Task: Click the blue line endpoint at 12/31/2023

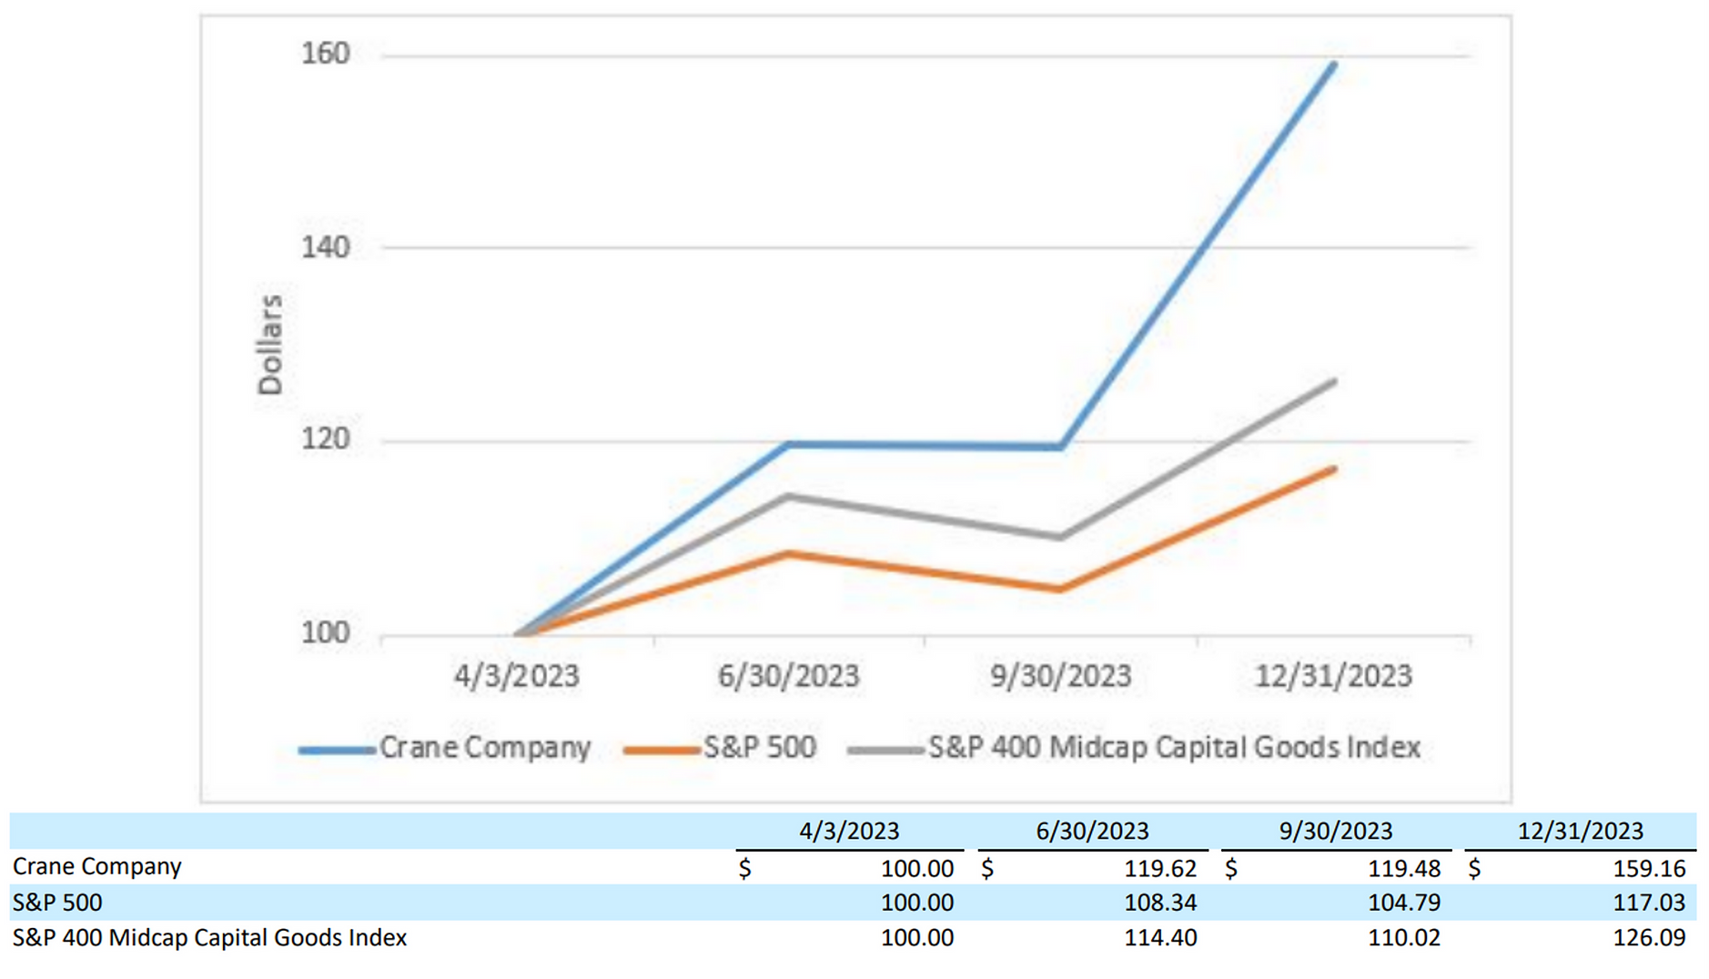Action: point(1333,65)
